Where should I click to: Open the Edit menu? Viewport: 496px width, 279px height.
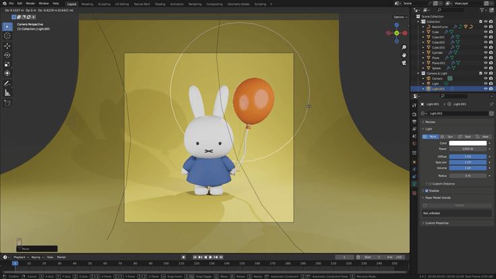coord(20,3)
